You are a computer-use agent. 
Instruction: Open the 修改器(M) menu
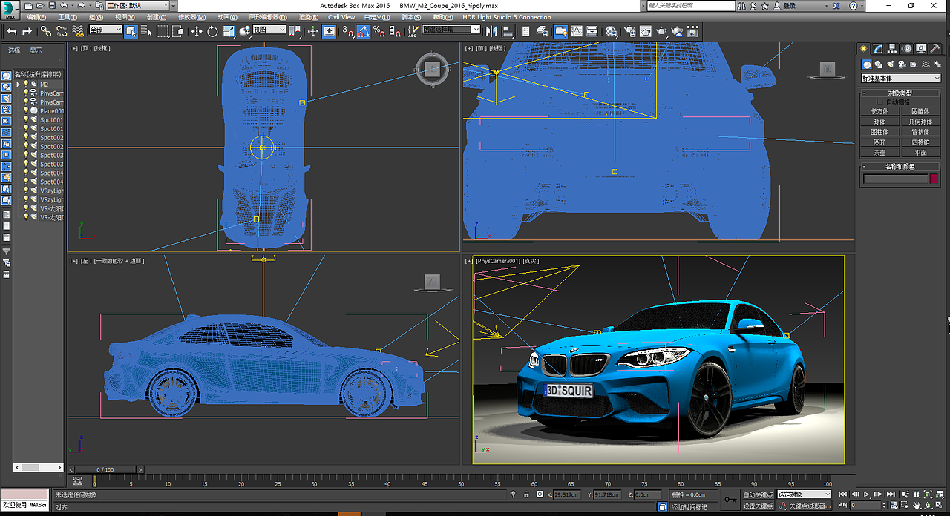[192, 17]
